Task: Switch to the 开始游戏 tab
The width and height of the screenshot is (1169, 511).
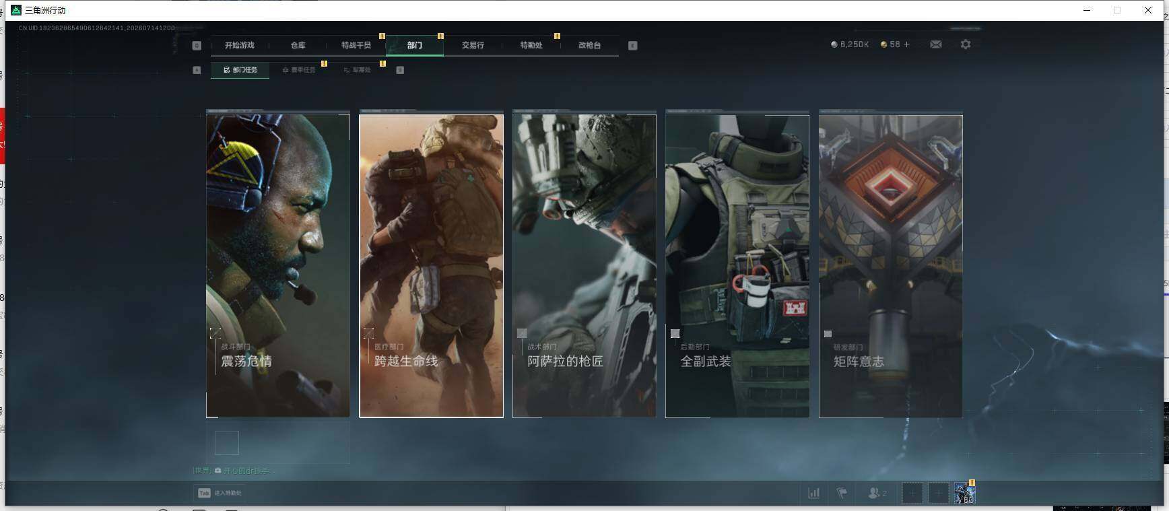Action: (x=240, y=45)
